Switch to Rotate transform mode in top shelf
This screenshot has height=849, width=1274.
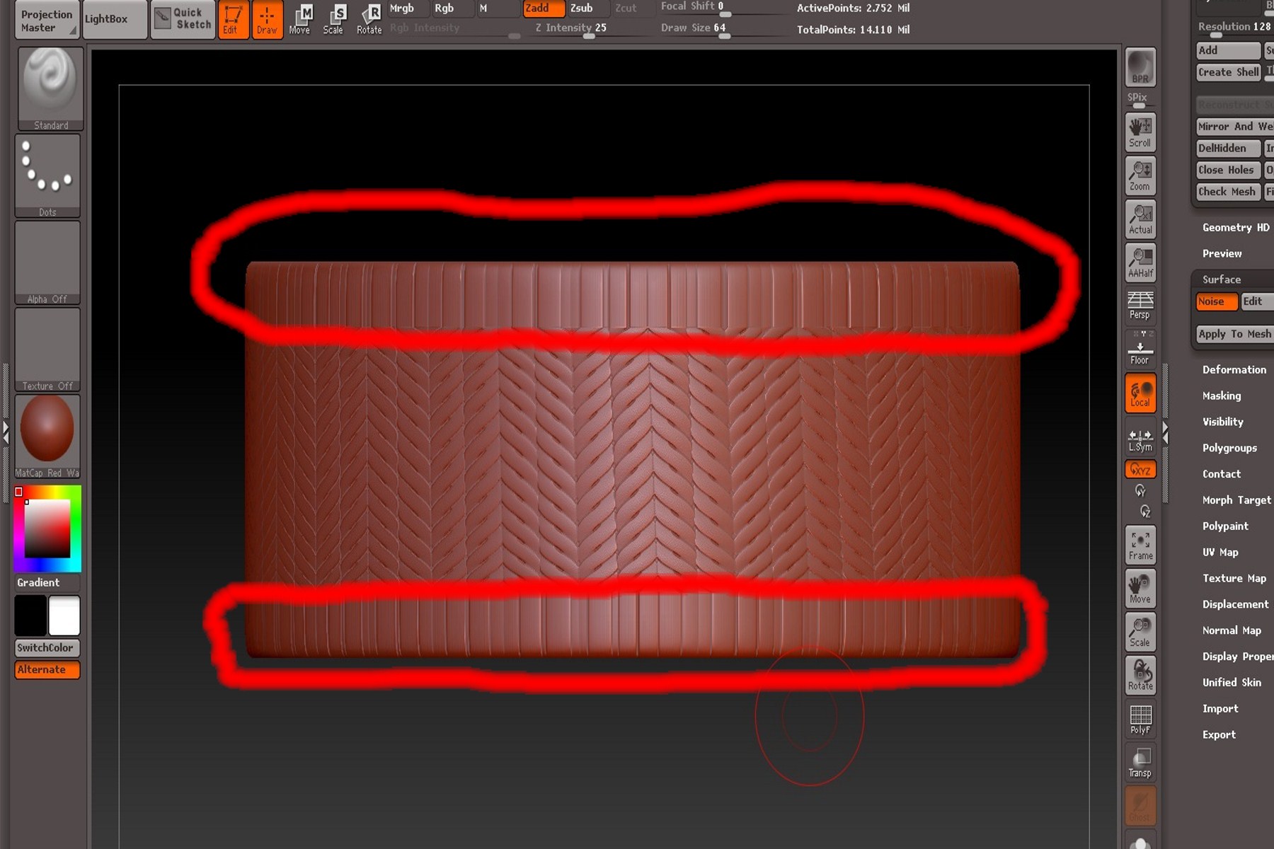click(x=369, y=19)
